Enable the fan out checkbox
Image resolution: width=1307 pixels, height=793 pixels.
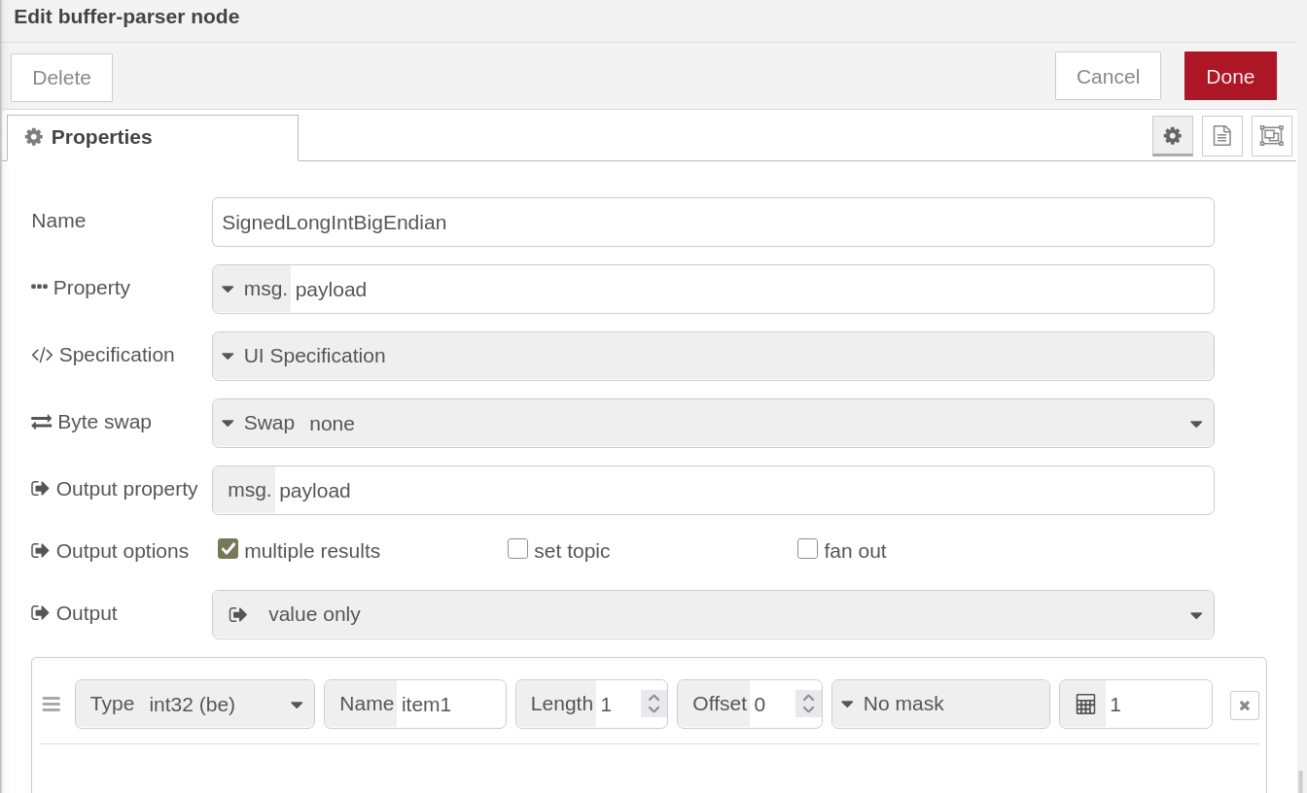point(807,549)
